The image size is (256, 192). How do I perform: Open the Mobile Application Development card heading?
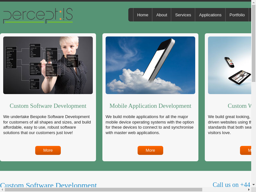click(150, 106)
